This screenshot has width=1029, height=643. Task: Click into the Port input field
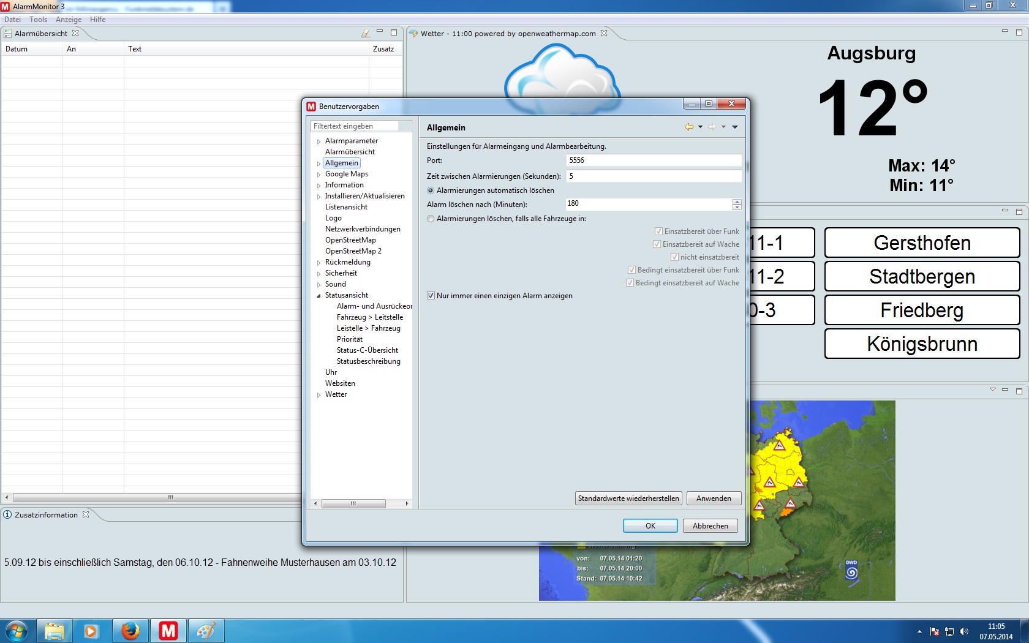(x=653, y=160)
